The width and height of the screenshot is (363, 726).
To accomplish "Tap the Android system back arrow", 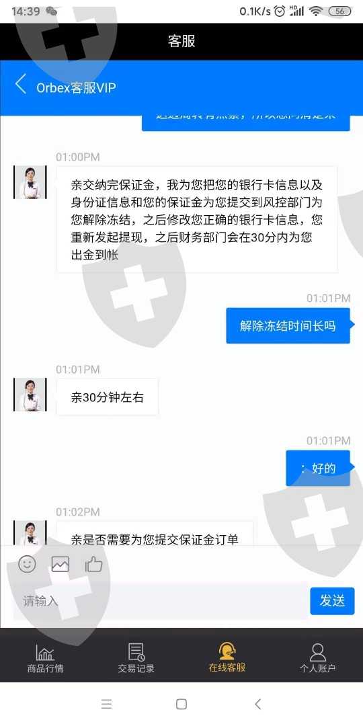I will [257, 704].
